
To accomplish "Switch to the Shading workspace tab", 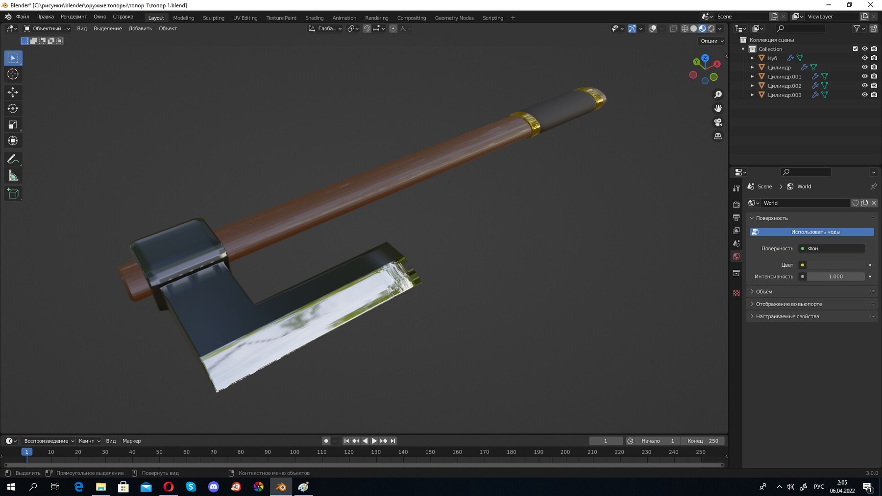I will coord(315,18).
